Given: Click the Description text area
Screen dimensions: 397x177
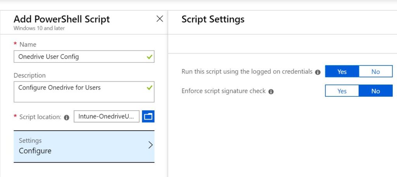Looking at the screenshot, I should (84, 92).
